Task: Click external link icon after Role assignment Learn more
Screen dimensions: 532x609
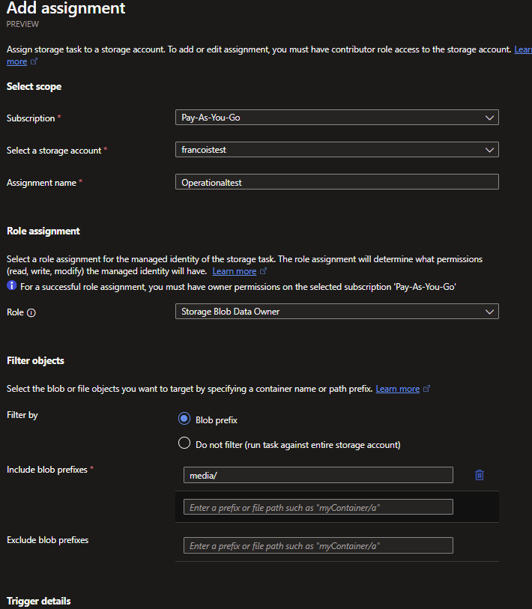Action: click(x=263, y=270)
